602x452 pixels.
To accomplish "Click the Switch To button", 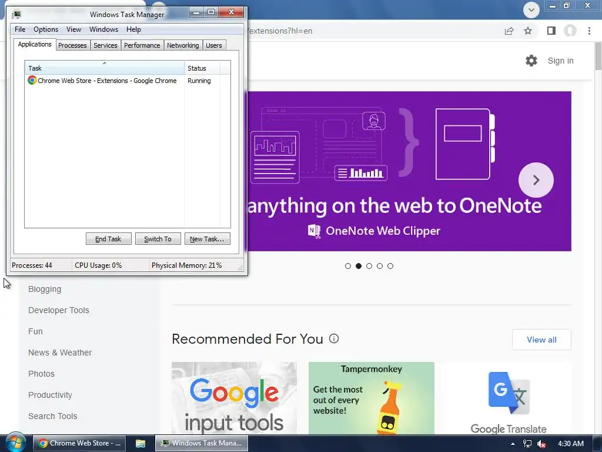I will click(x=158, y=239).
